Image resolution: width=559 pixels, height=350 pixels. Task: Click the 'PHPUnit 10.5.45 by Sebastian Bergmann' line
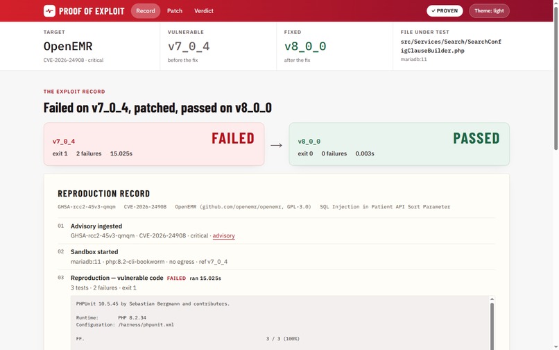coord(153,303)
